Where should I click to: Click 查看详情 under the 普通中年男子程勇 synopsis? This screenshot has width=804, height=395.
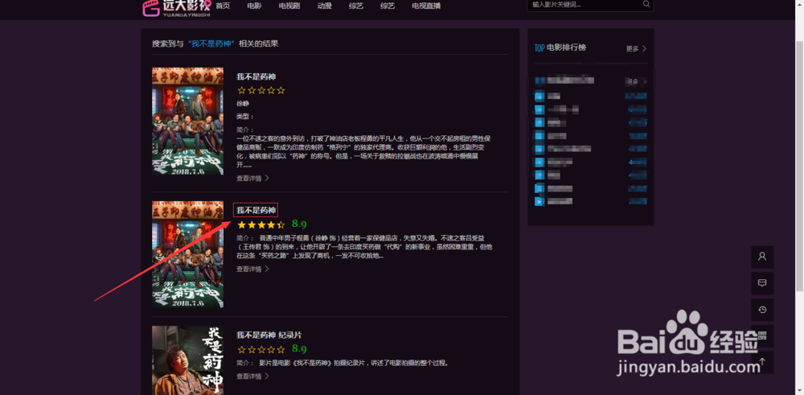coord(252,269)
